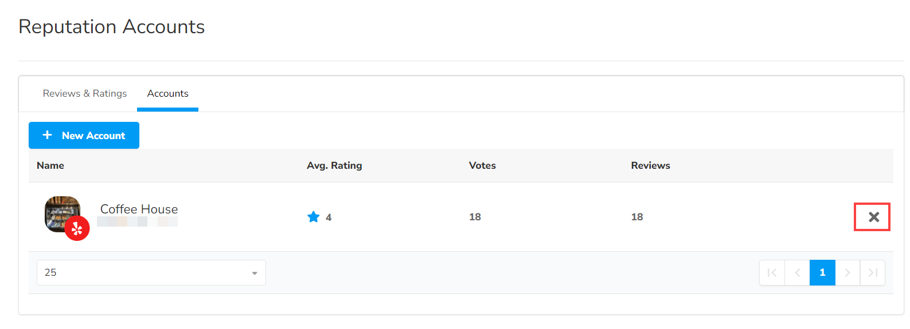Click the plus icon on New Account
Screen dimensions: 910x329
click(x=48, y=135)
